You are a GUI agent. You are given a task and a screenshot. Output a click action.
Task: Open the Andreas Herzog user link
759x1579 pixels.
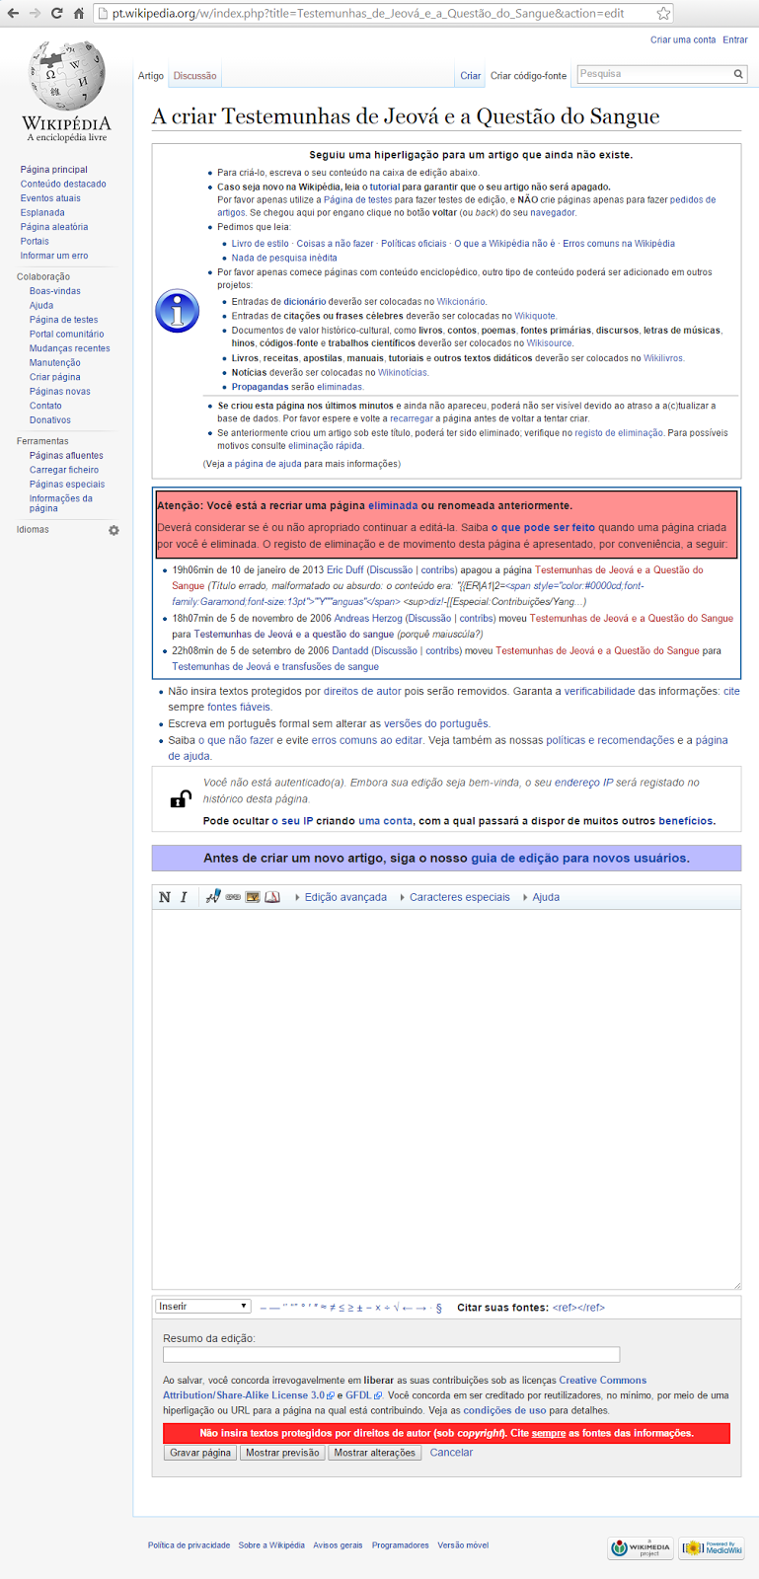(368, 618)
